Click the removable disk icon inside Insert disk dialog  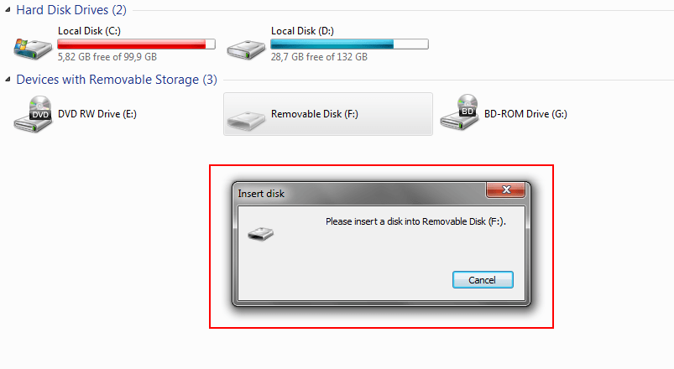261,234
